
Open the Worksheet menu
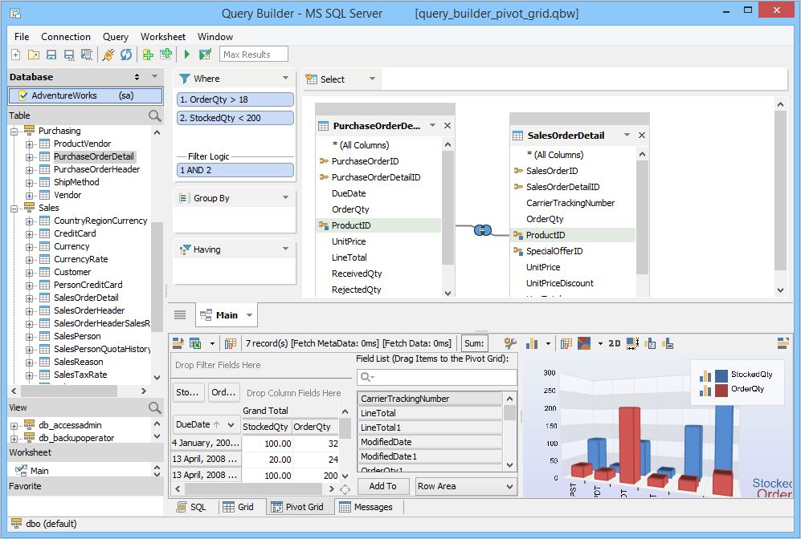coord(163,36)
